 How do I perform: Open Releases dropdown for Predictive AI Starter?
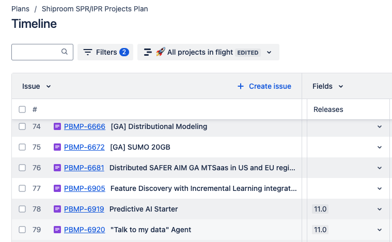point(380,209)
